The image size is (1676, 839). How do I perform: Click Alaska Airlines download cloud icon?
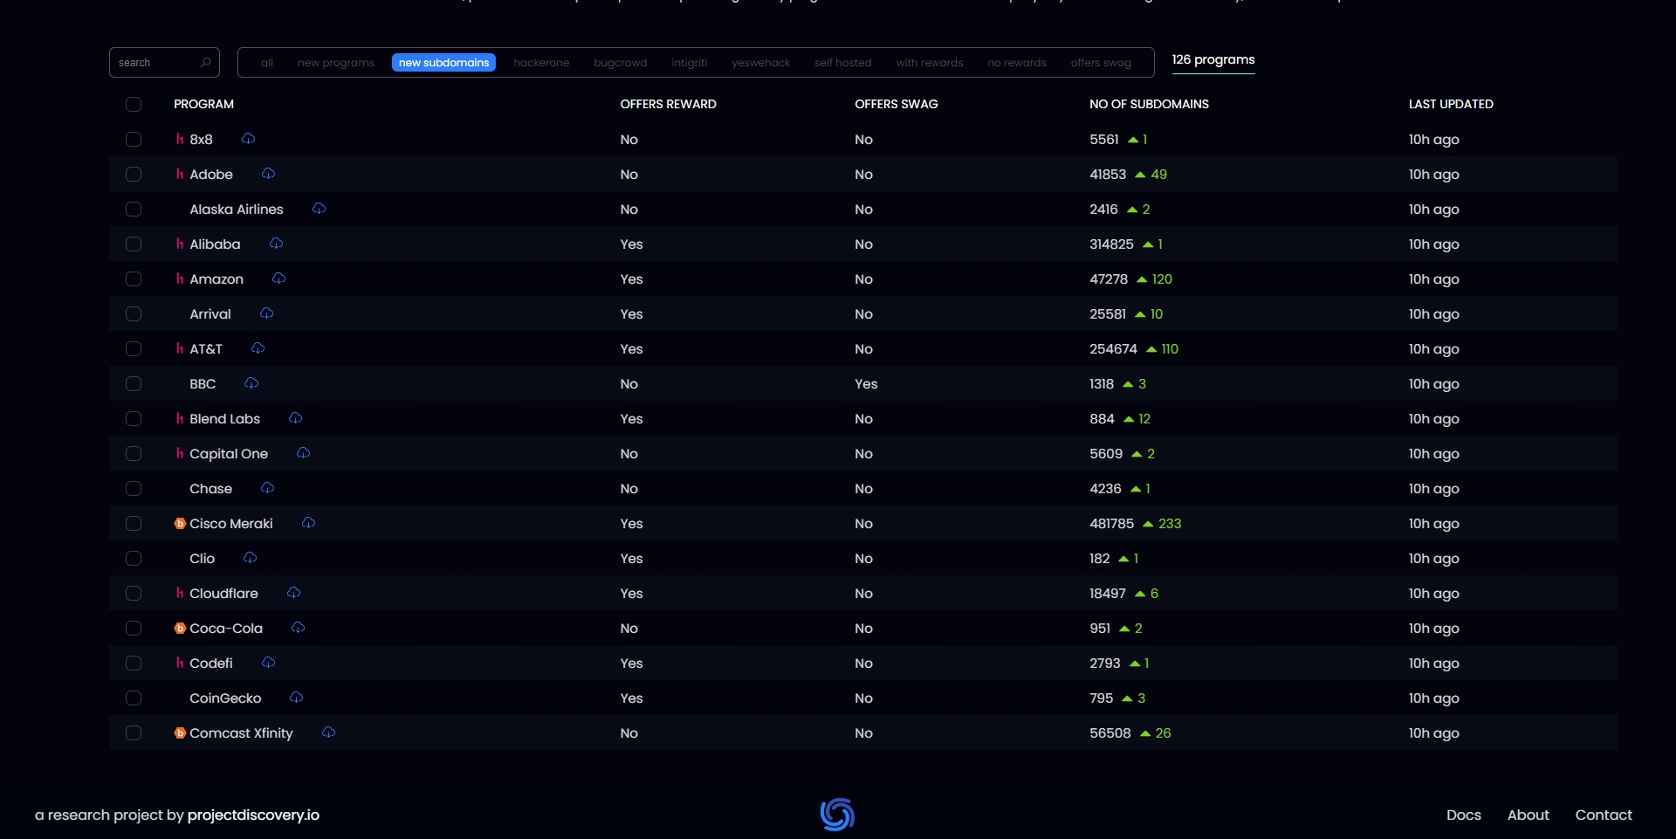319,209
